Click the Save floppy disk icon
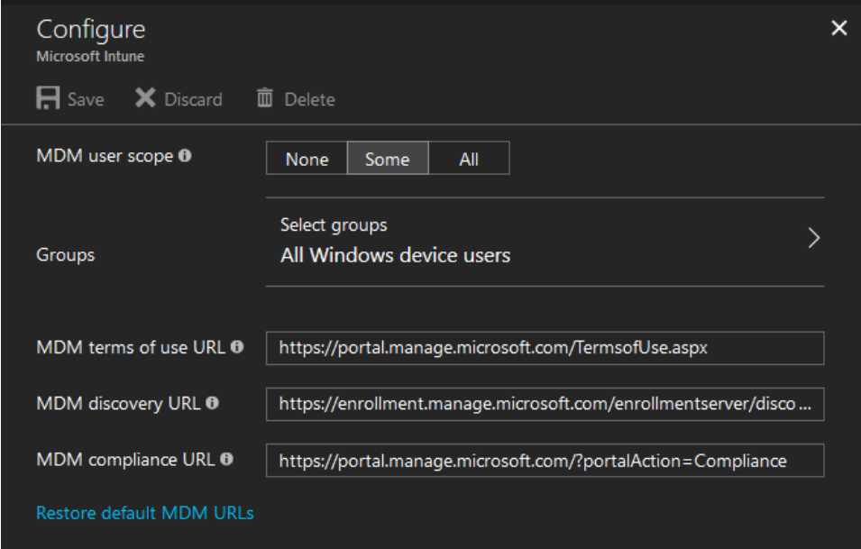 click(48, 98)
